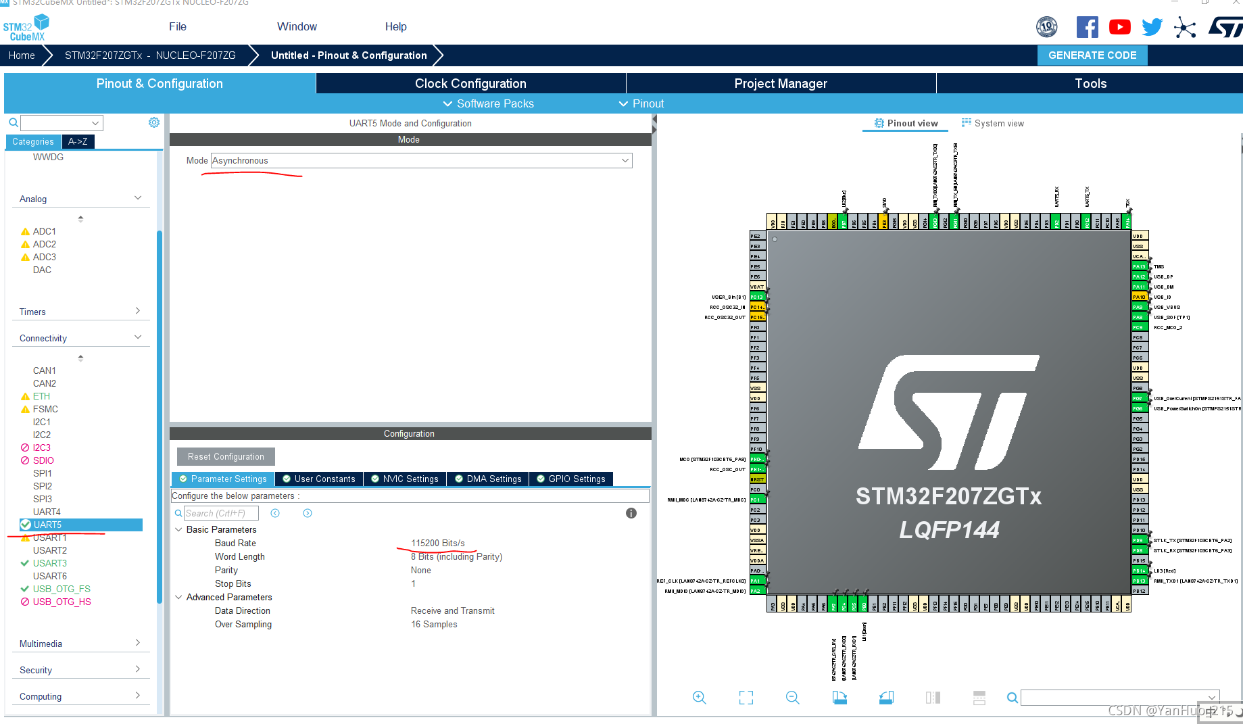This screenshot has height=724, width=1243.
Task: Open the categories settings gear icon
Action: 154,122
